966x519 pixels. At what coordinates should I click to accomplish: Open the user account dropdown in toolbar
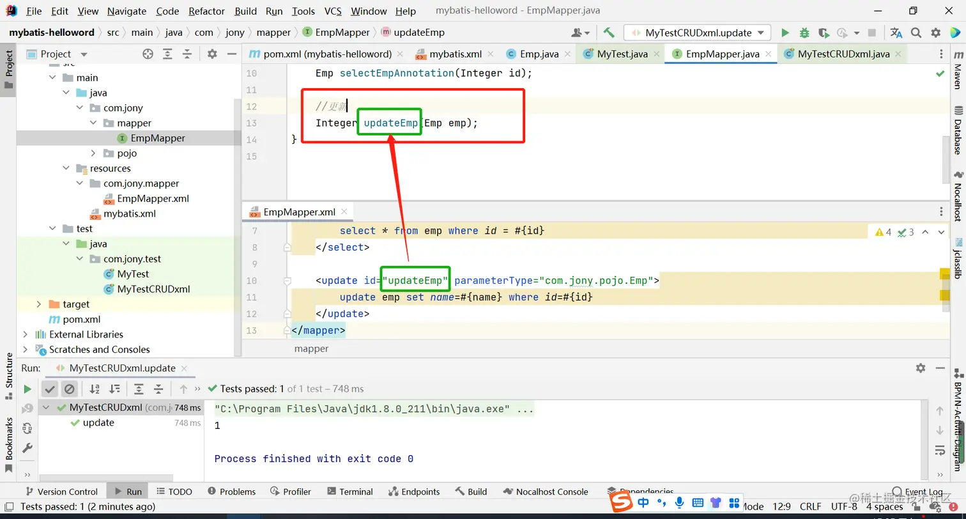581,33
